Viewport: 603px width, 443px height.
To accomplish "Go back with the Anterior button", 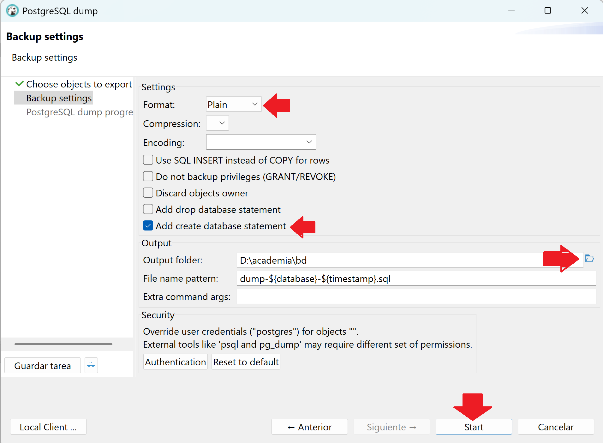I will (x=309, y=427).
